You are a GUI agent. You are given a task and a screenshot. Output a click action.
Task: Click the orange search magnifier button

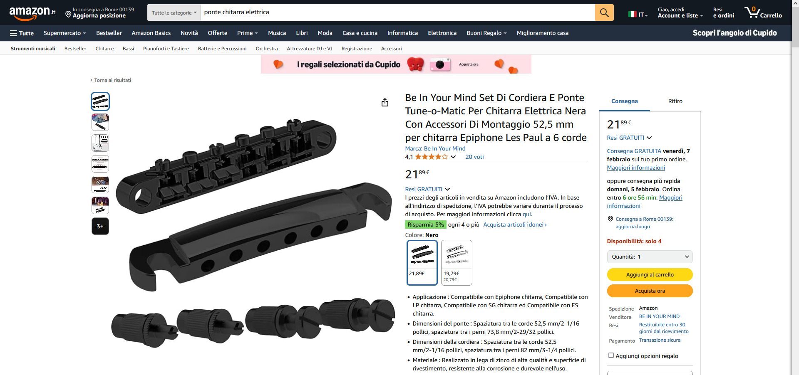click(x=604, y=12)
